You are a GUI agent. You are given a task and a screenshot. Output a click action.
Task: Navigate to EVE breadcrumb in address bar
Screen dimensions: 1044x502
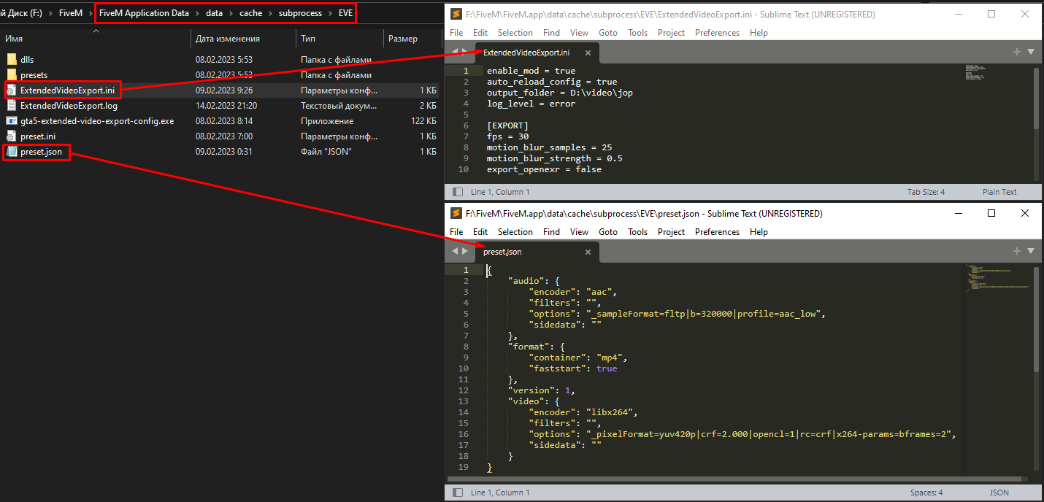tap(345, 13)
